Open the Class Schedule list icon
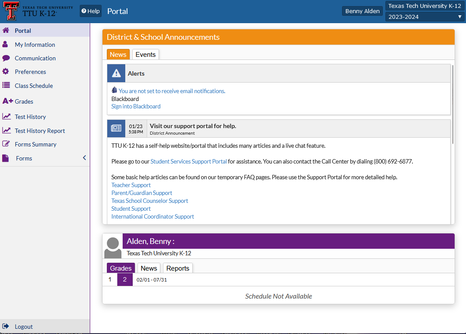The height and width of the screenshot is (334, 466). point(6,86)
